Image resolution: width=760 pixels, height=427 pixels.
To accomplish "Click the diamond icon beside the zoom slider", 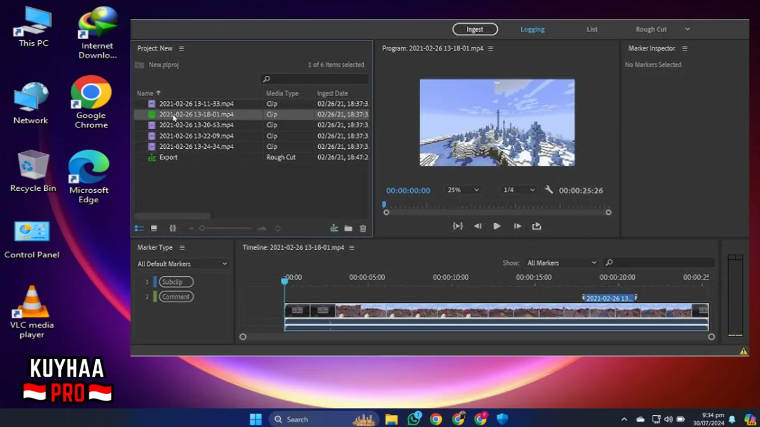I will [277, 228].
